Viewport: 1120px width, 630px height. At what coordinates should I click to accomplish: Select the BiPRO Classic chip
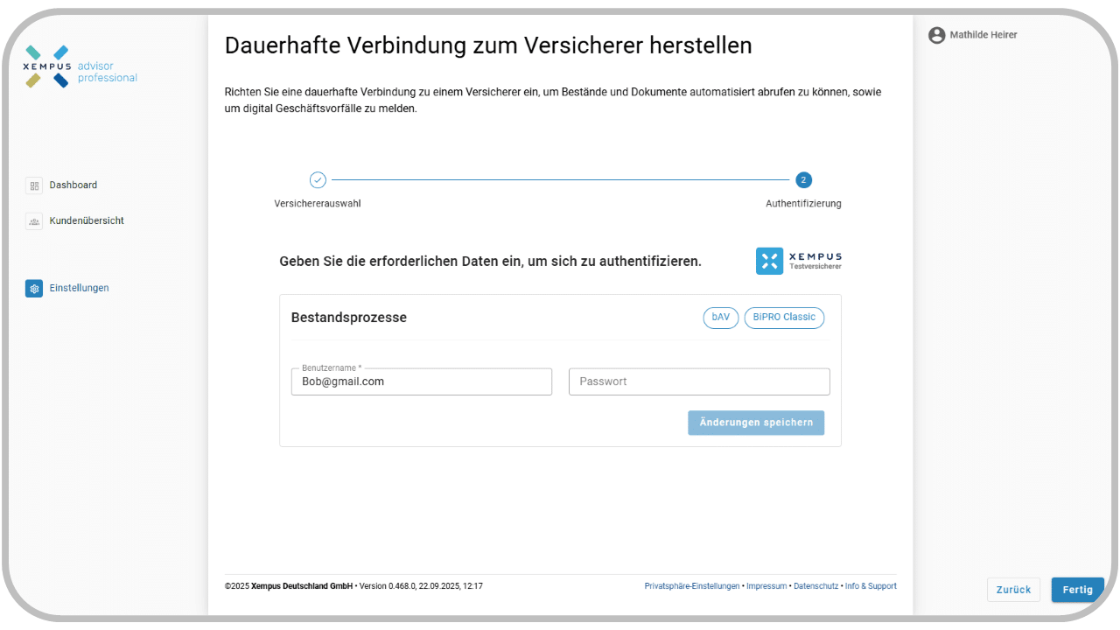784,318
